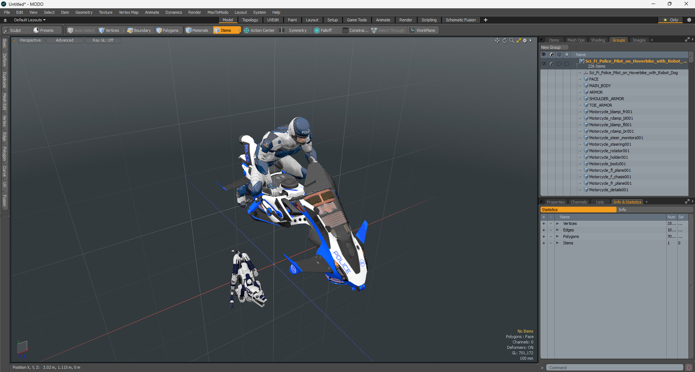Click in the Command input field
The image size is (695, 372).
(x=615, y=368)
